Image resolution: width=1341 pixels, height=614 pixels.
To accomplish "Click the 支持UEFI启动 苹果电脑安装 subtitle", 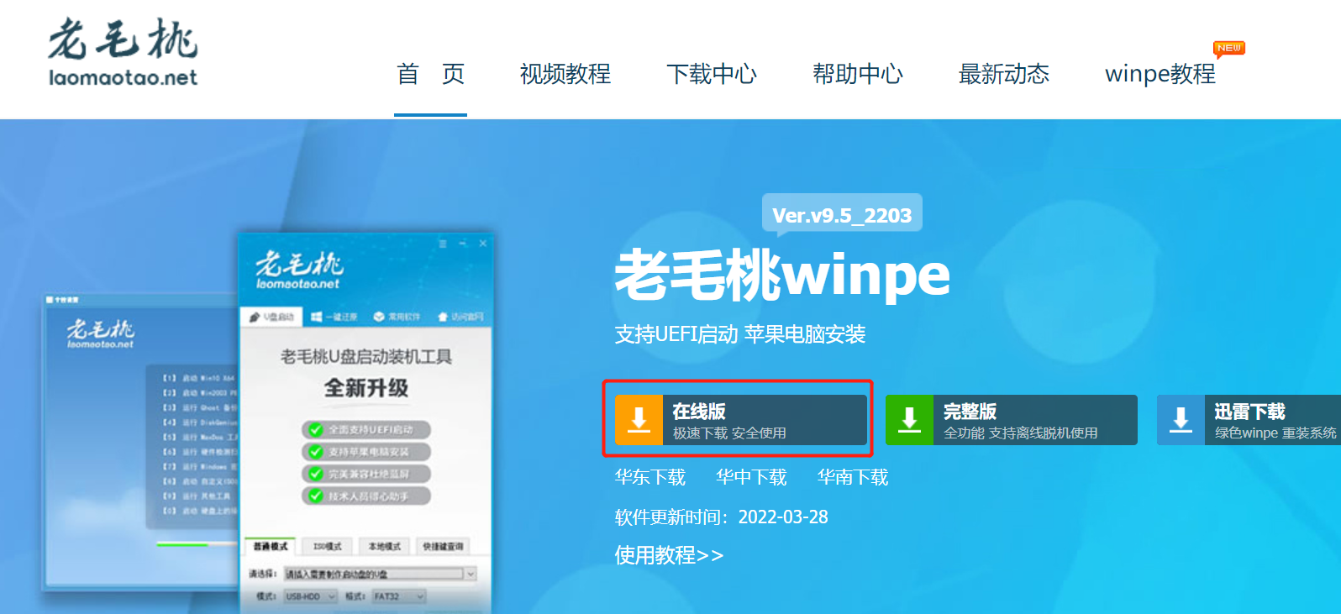I will pos(740,334).
